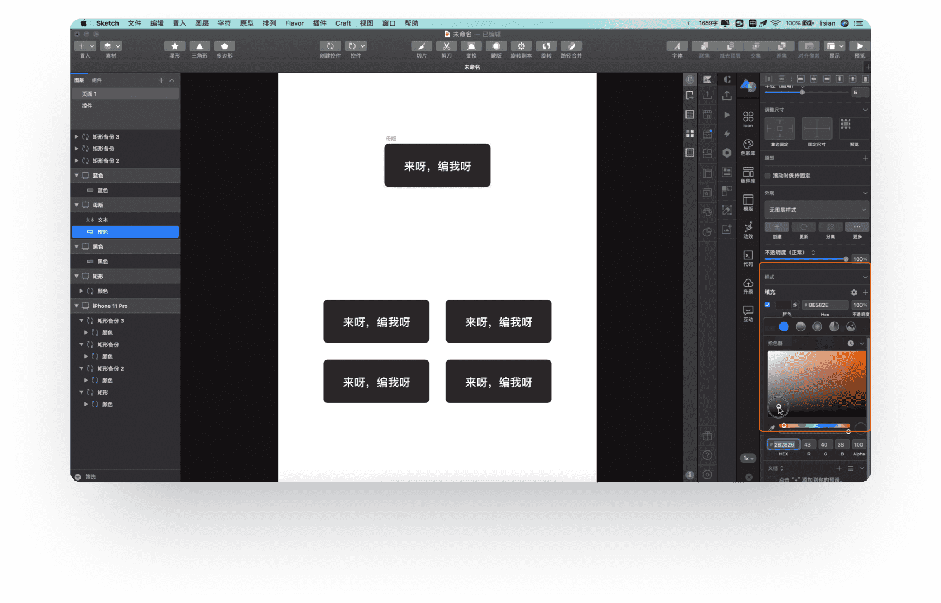Collapse the 黑色 artboard group
Image resolution: width=941 pixels, height=603 pixels.
coord(77,246)
